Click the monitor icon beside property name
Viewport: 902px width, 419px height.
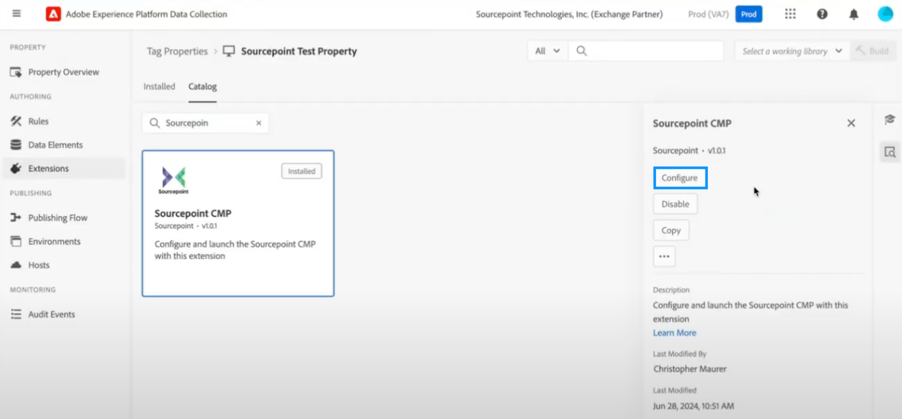pos(229,51)
